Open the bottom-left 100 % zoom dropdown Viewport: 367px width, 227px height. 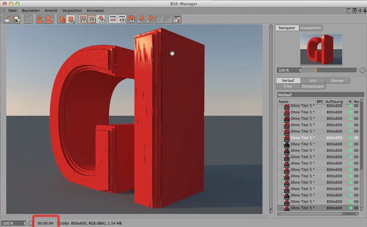pyautogui.click(x=14, y=223)
